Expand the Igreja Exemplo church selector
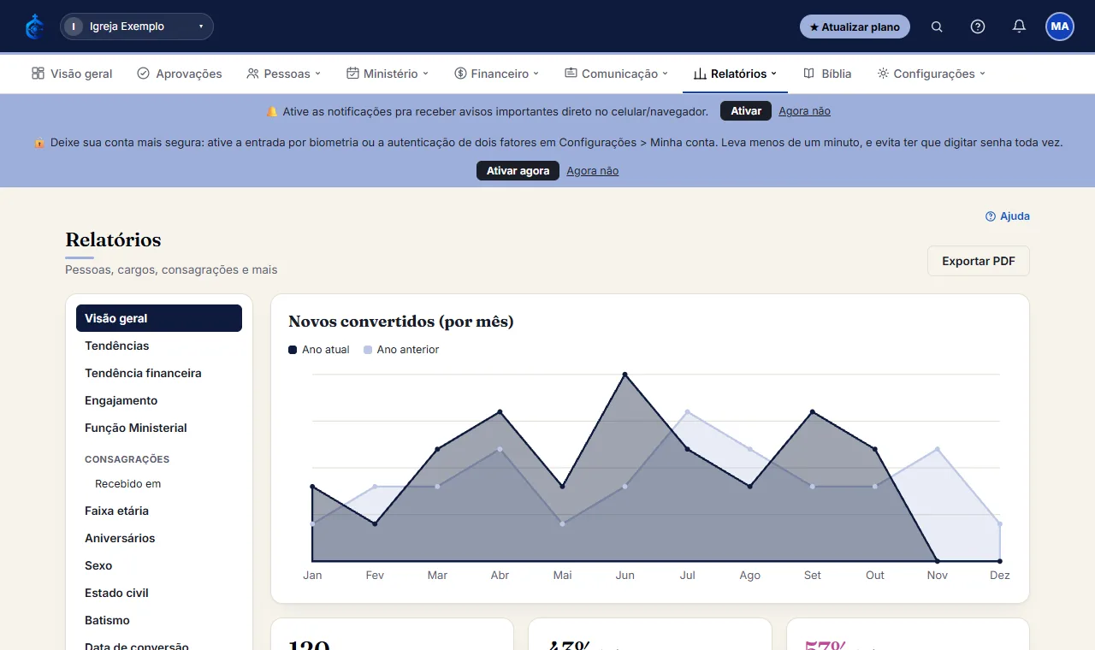This screenshot has height=650, width=1095. [x=137, y=27]
